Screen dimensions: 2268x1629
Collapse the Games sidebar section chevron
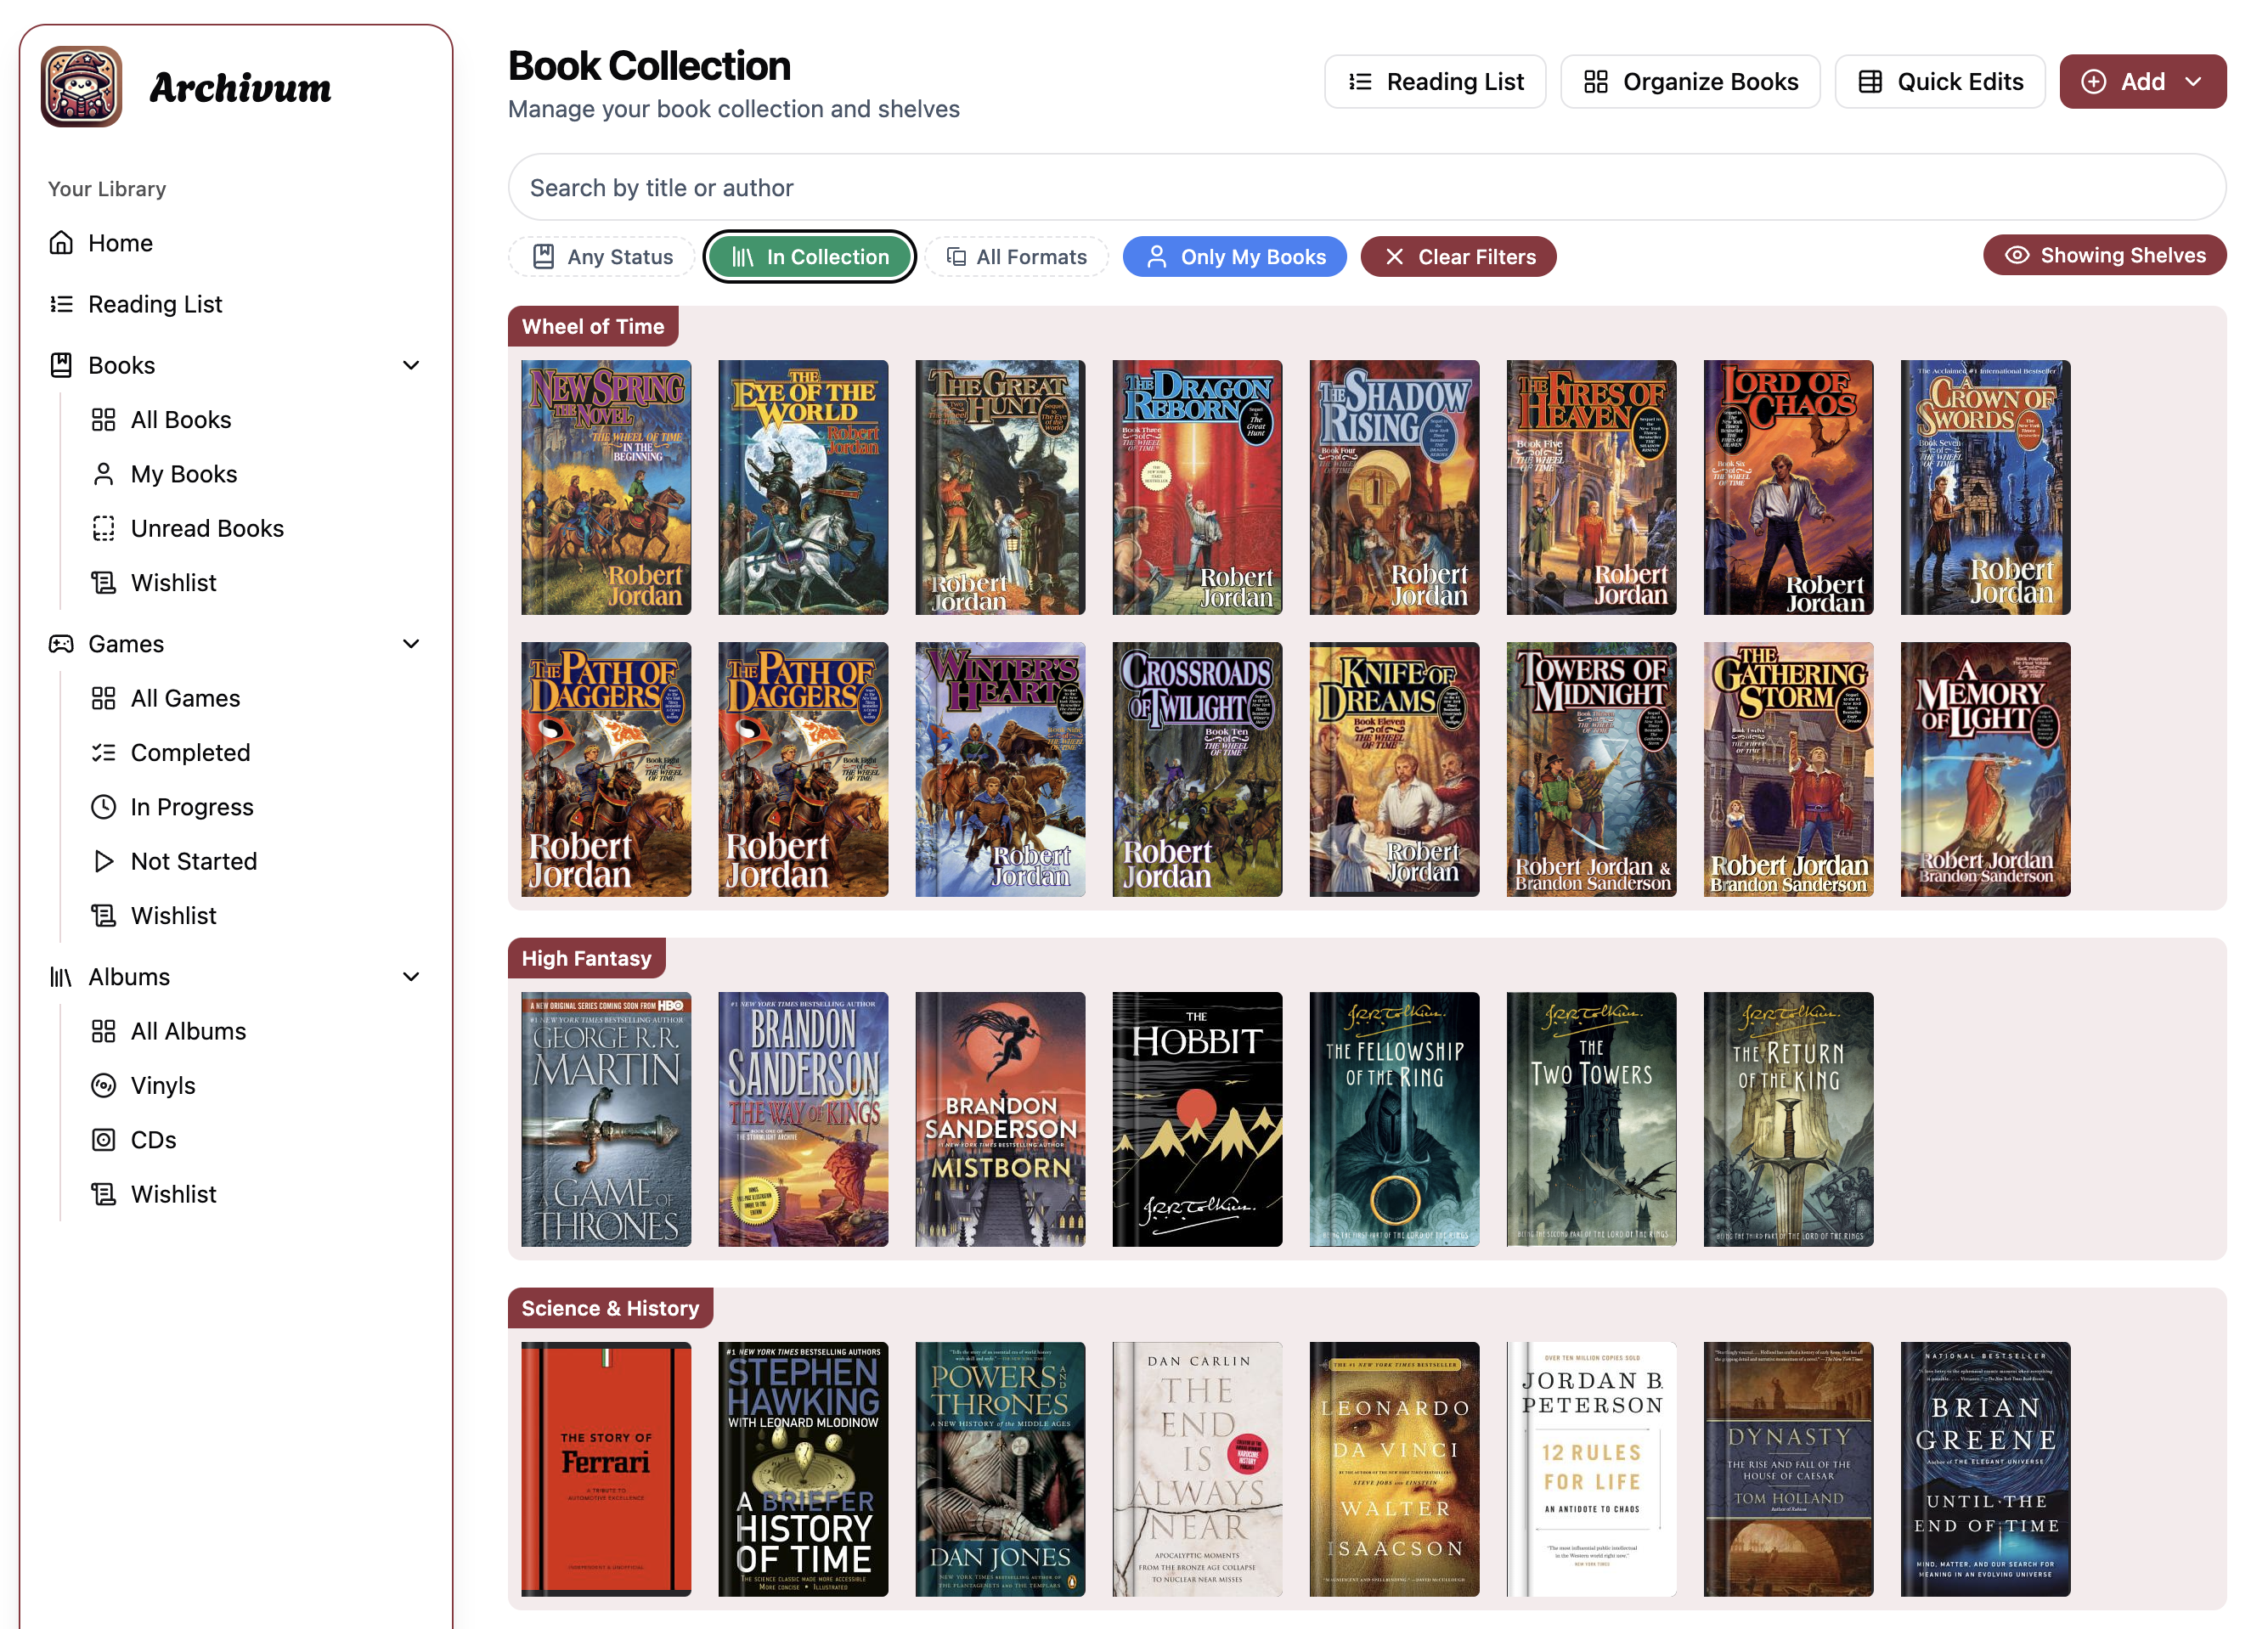coord(410,644)
